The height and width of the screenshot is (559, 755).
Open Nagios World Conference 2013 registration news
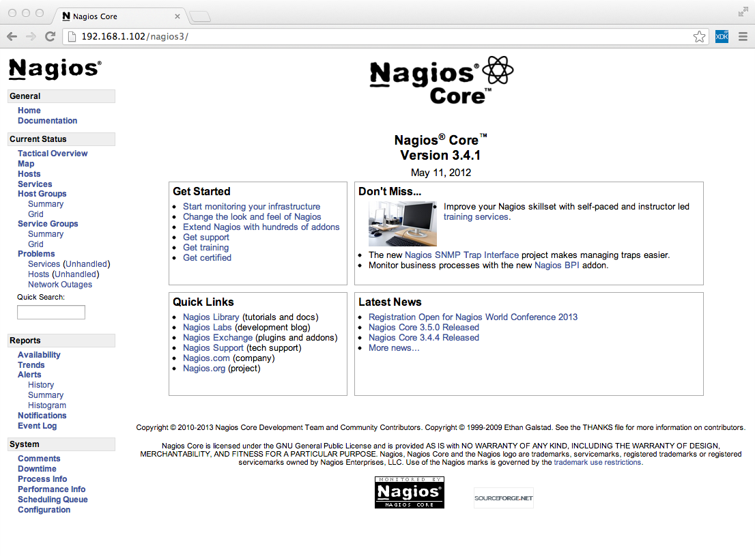point(473,317)
